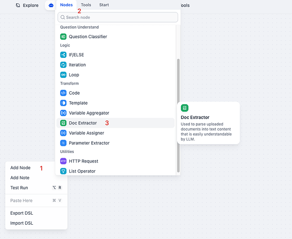Click the Iteration node icon

click(x=63, y=65)
